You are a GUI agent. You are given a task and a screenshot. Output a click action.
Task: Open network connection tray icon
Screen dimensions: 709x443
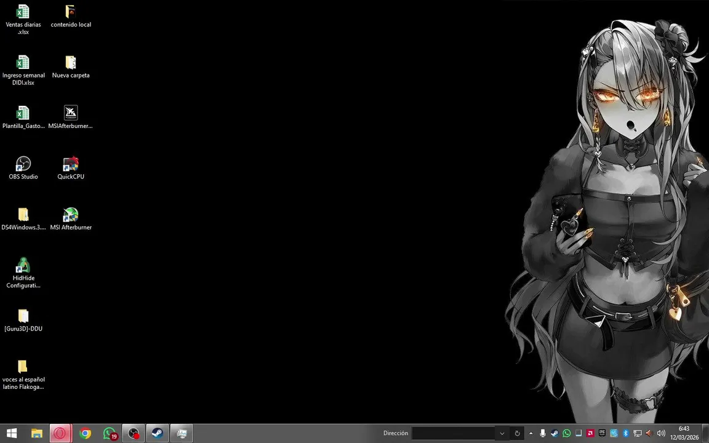[x=638, y=433]
